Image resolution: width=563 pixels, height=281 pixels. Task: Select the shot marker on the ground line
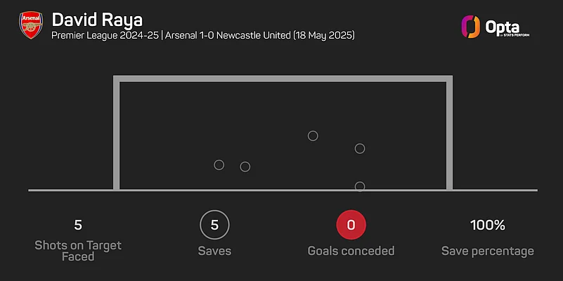tap(360, 186)
